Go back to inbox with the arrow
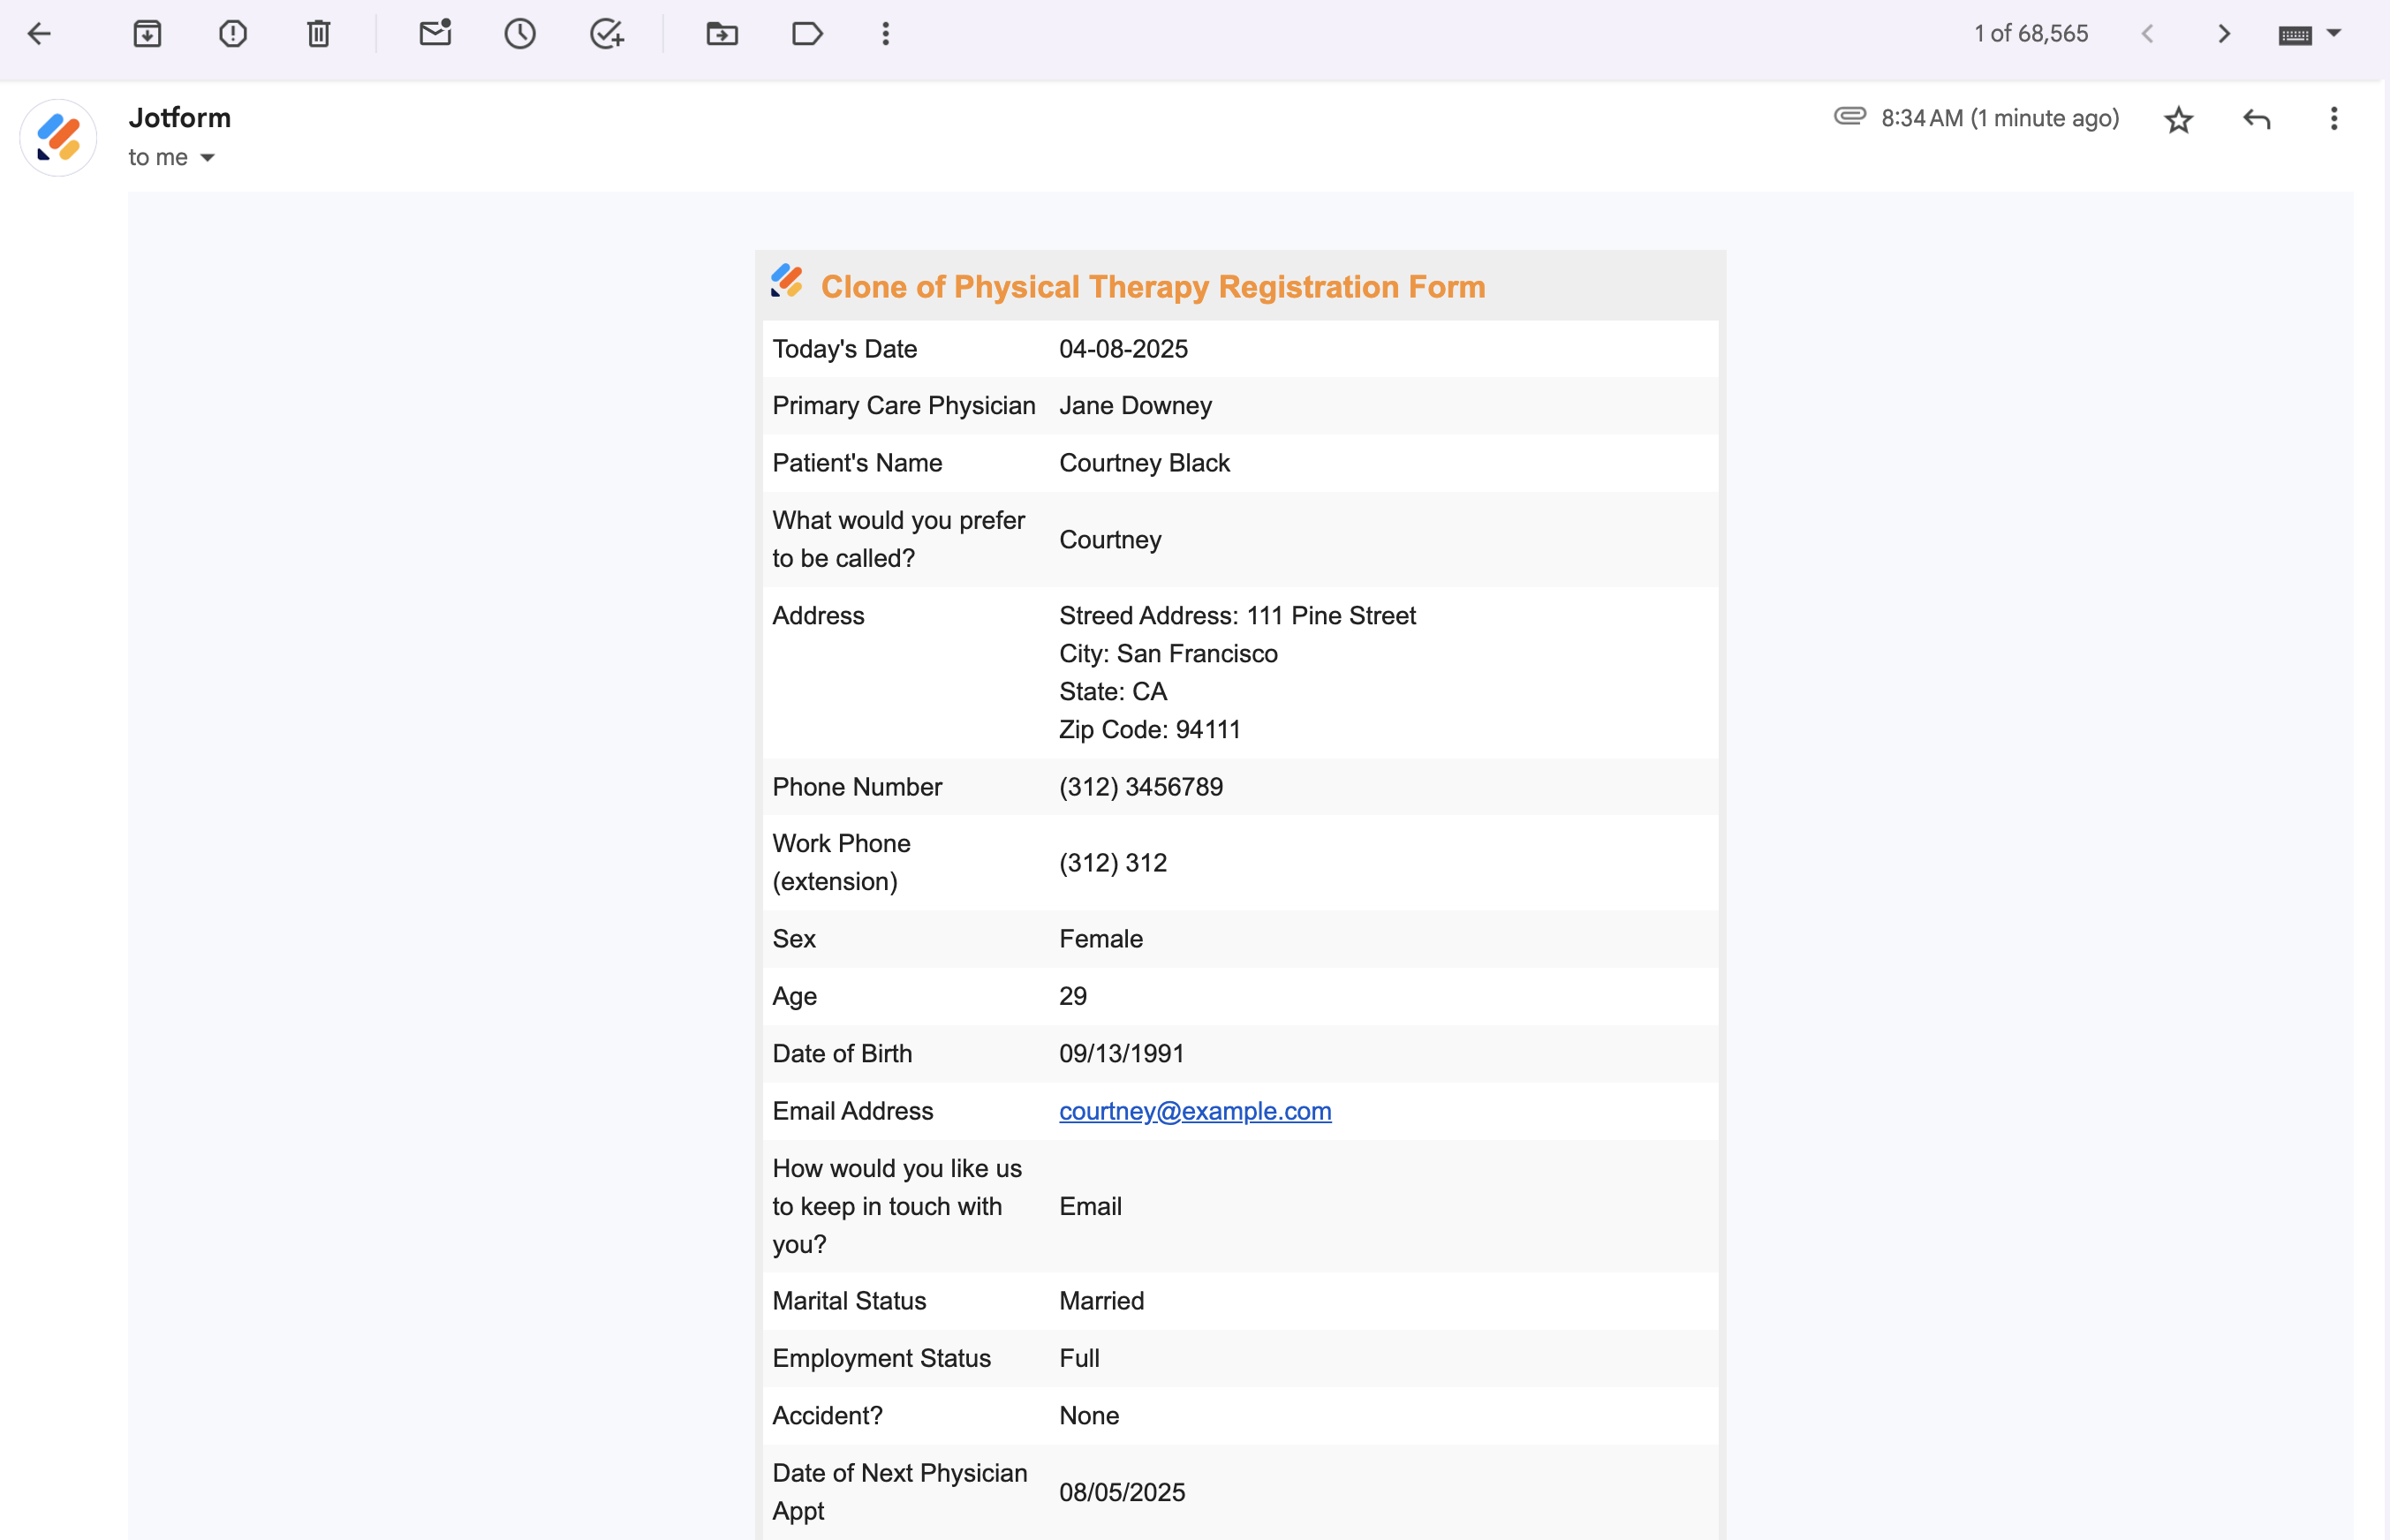 (39, 34)
